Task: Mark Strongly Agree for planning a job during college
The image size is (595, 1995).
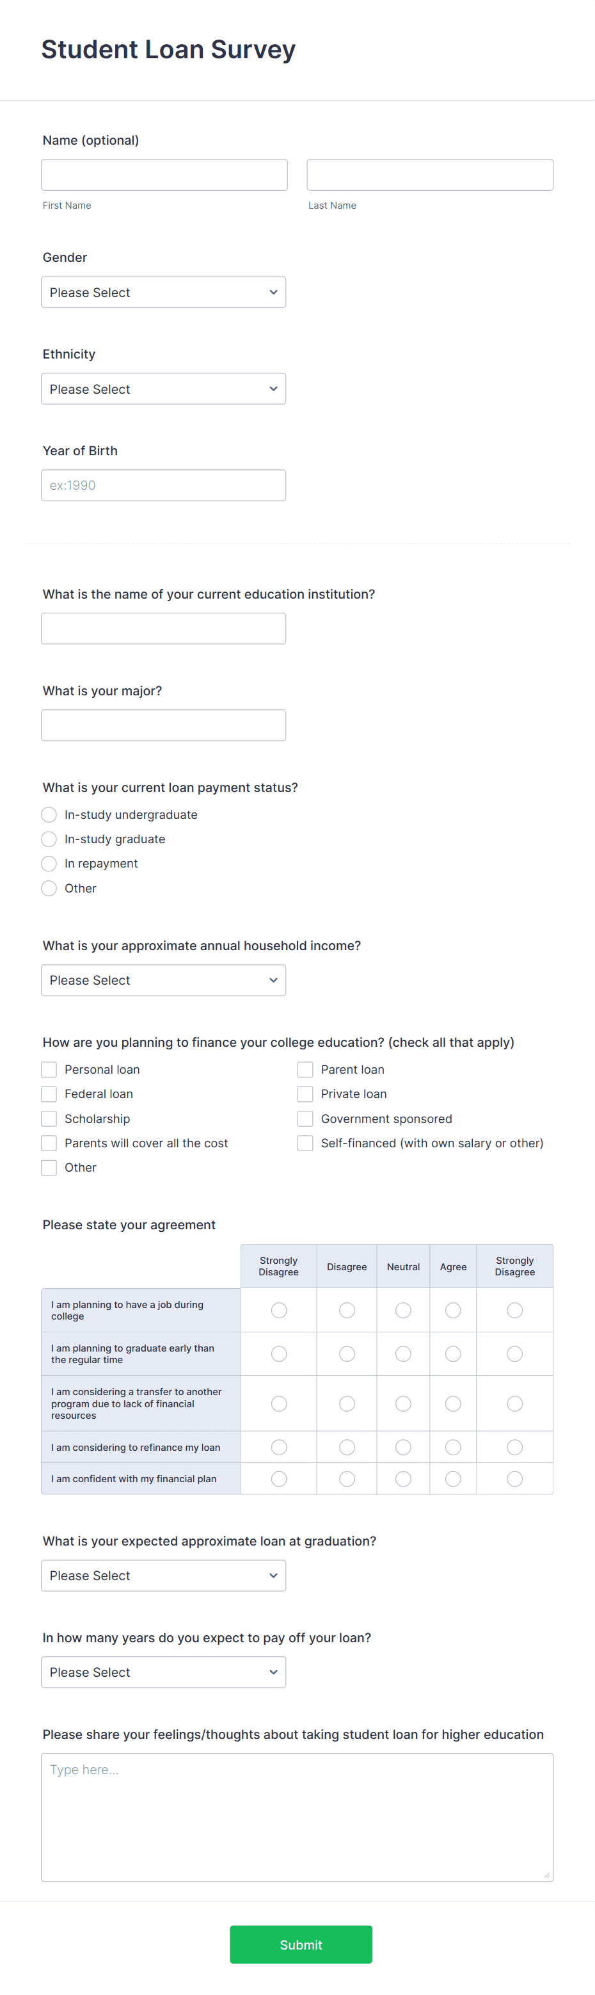Action: coord(514,1309)
